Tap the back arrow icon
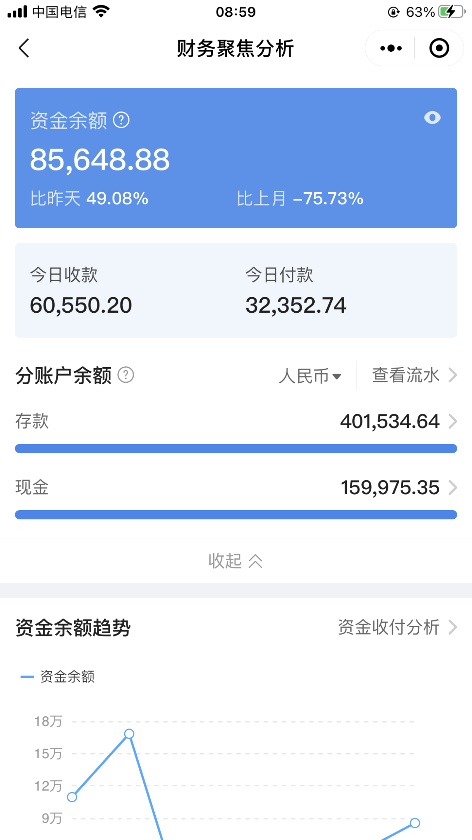This screenshot has height=840, width=472. (x=24, y=48)
